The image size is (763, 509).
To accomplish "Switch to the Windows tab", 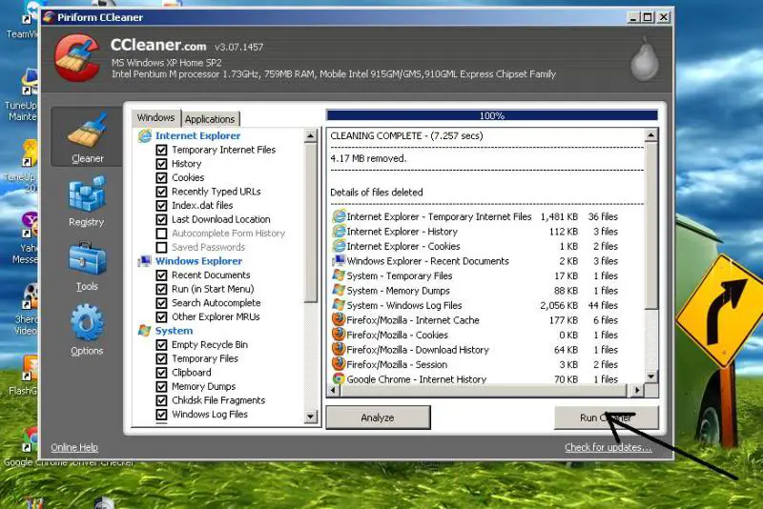I will point(155,117).
